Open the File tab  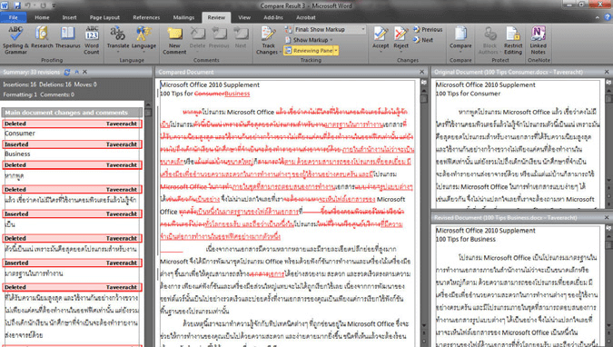14,17
